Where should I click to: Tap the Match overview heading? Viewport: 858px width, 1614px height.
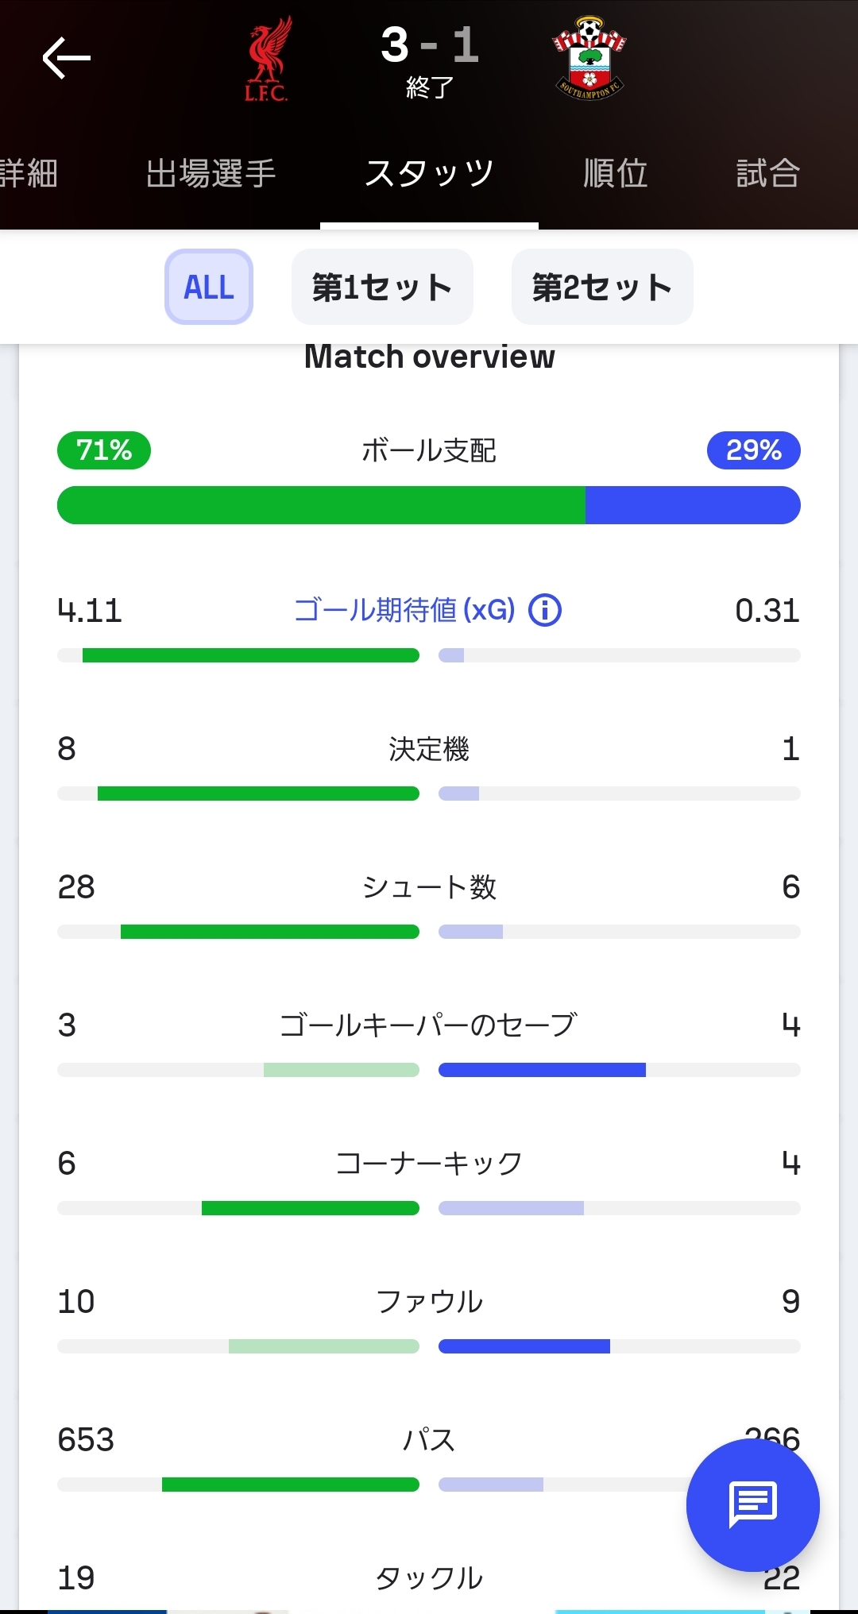429,357
